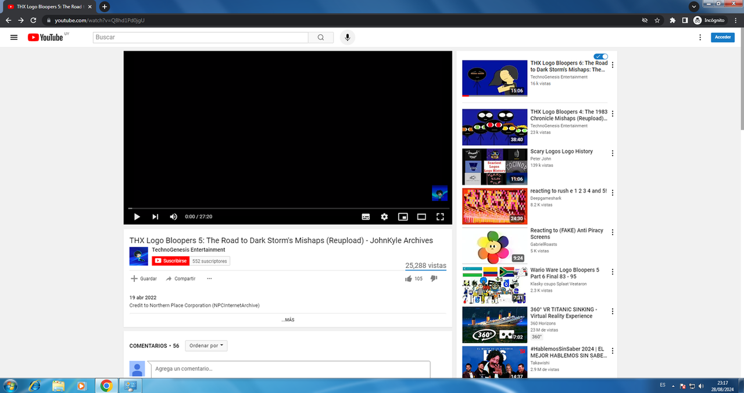Open the YouTube hamburger guide menu

[14, 37]
